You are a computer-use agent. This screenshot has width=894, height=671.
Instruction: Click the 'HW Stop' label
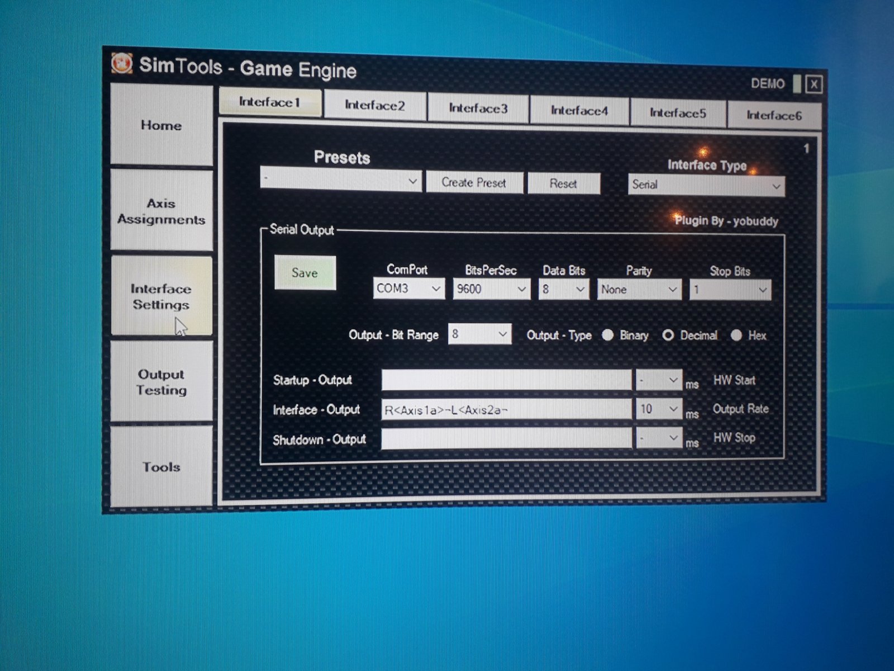coord(734,438)
